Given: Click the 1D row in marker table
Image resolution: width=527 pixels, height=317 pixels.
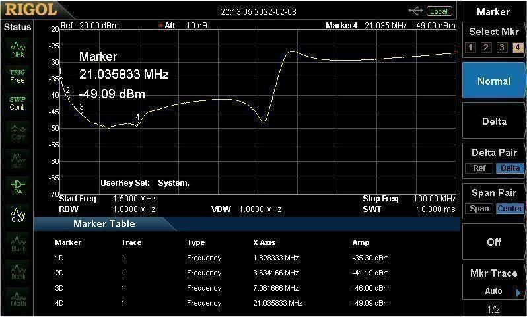Looking at the screenshot, I should pyautogui.click(x=222, y=258).
